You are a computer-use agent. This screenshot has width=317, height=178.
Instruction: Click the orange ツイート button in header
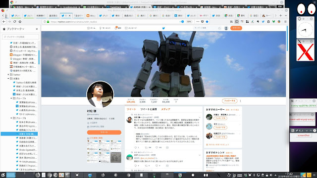(236, 28)
